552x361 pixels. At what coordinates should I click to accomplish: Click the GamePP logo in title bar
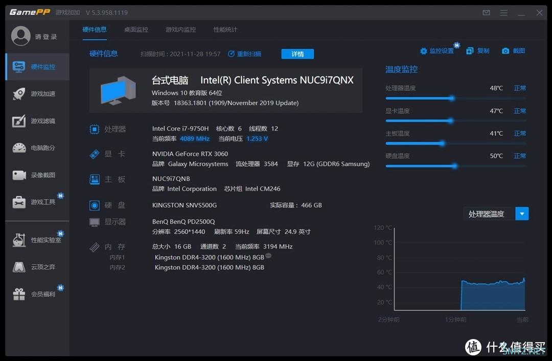point(30,12)
